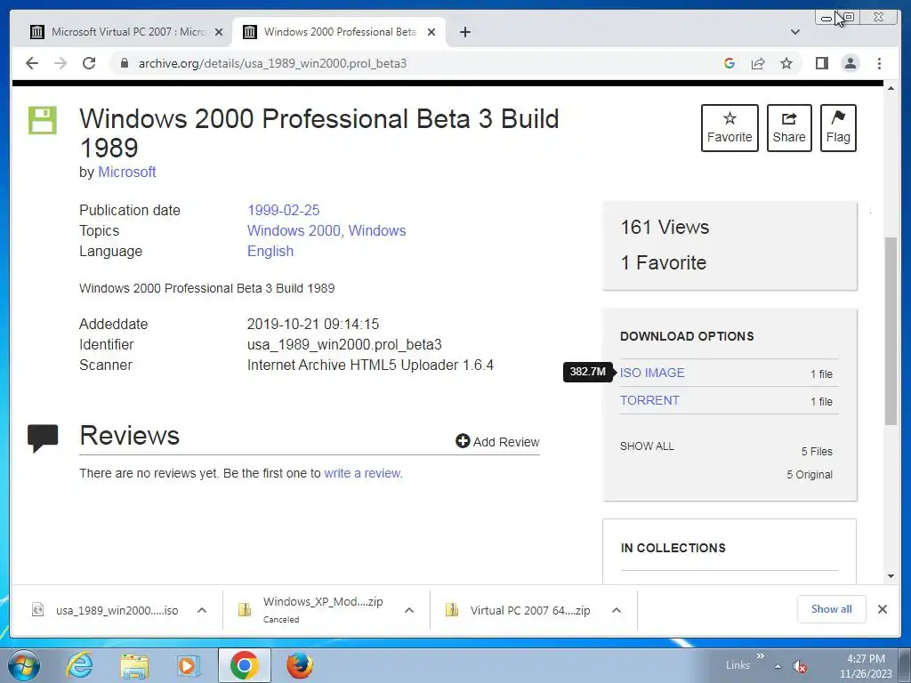
Task: Open the English language link
Action: click(270, 251)
